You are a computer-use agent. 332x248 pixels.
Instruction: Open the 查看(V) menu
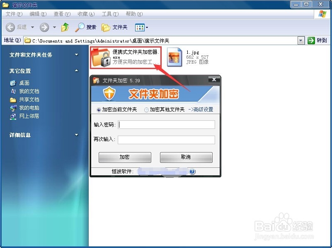point(62,14)
